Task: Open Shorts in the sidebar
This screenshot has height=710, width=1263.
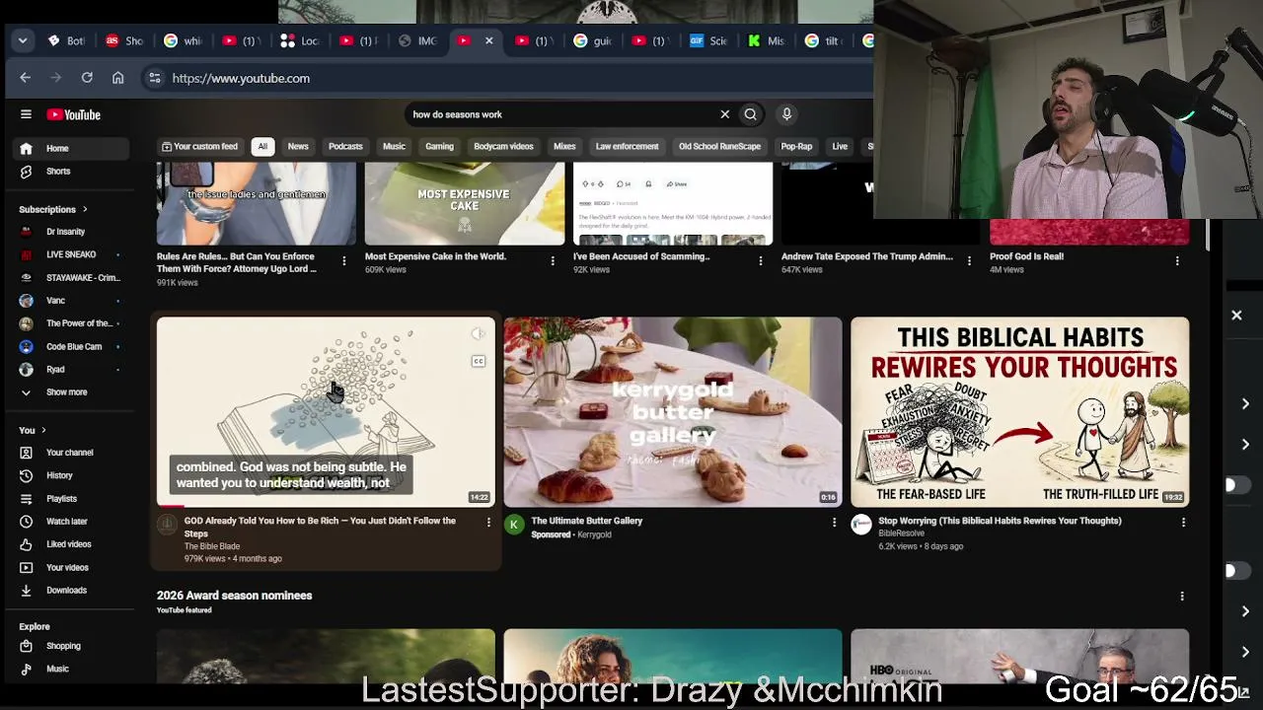Action: coord(69,172)
